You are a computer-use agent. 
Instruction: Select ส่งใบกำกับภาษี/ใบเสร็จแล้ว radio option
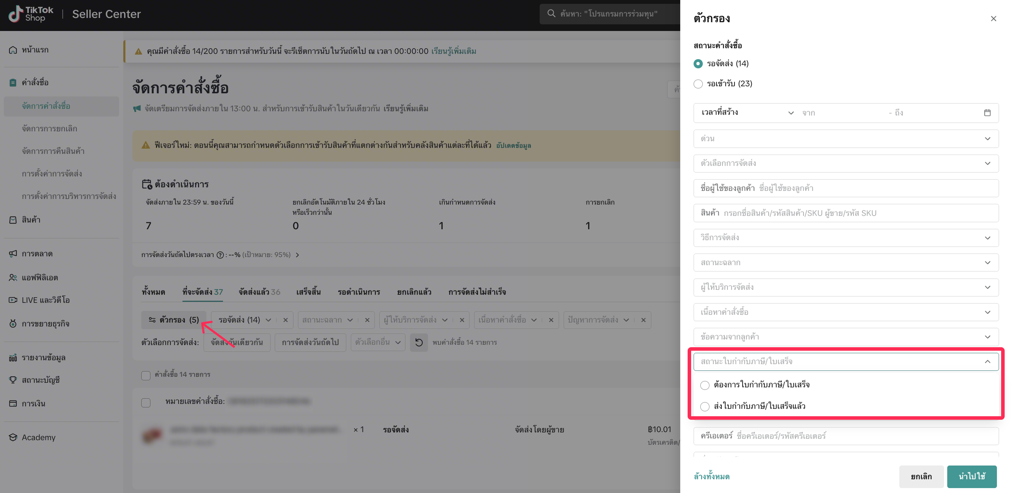[705, 406]
